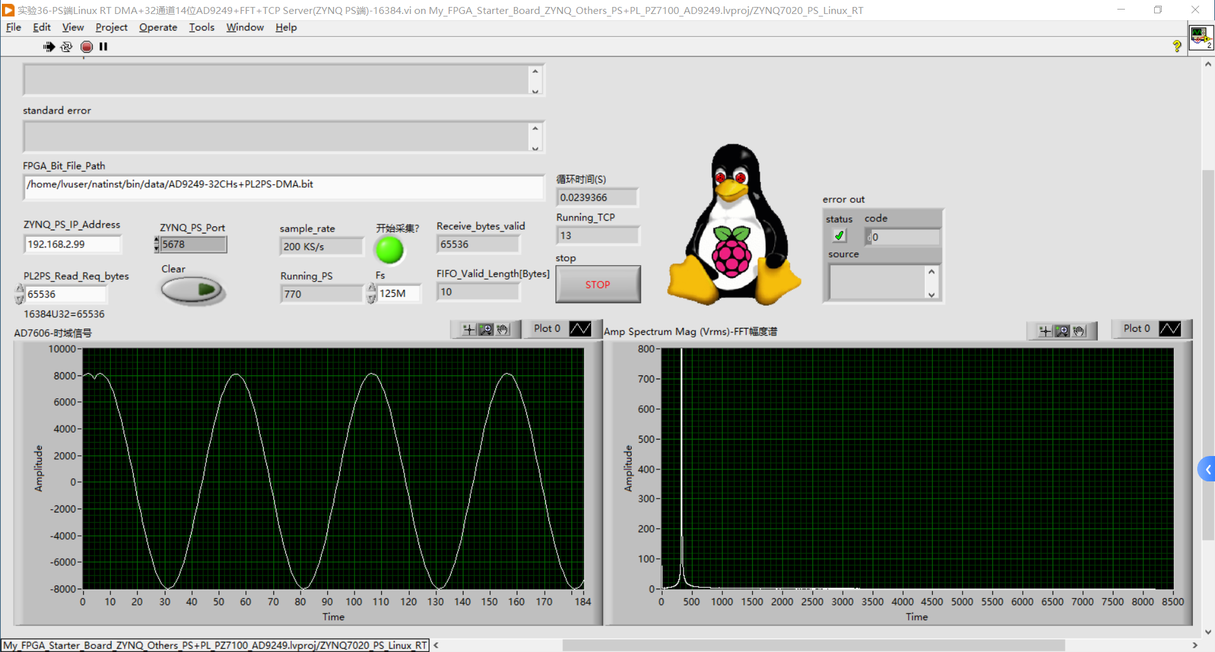Increment the Fs value
This screenshot has width=1215, height=652.
point(372,288)
